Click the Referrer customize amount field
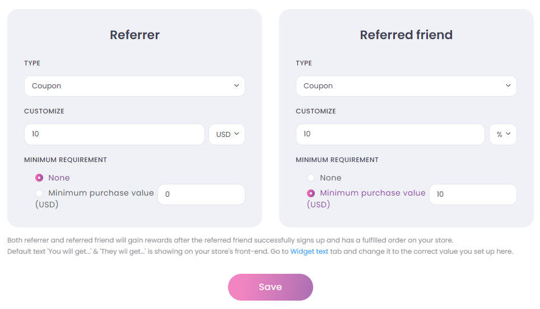This screenshot has width=540, height=309. point(114,134)
